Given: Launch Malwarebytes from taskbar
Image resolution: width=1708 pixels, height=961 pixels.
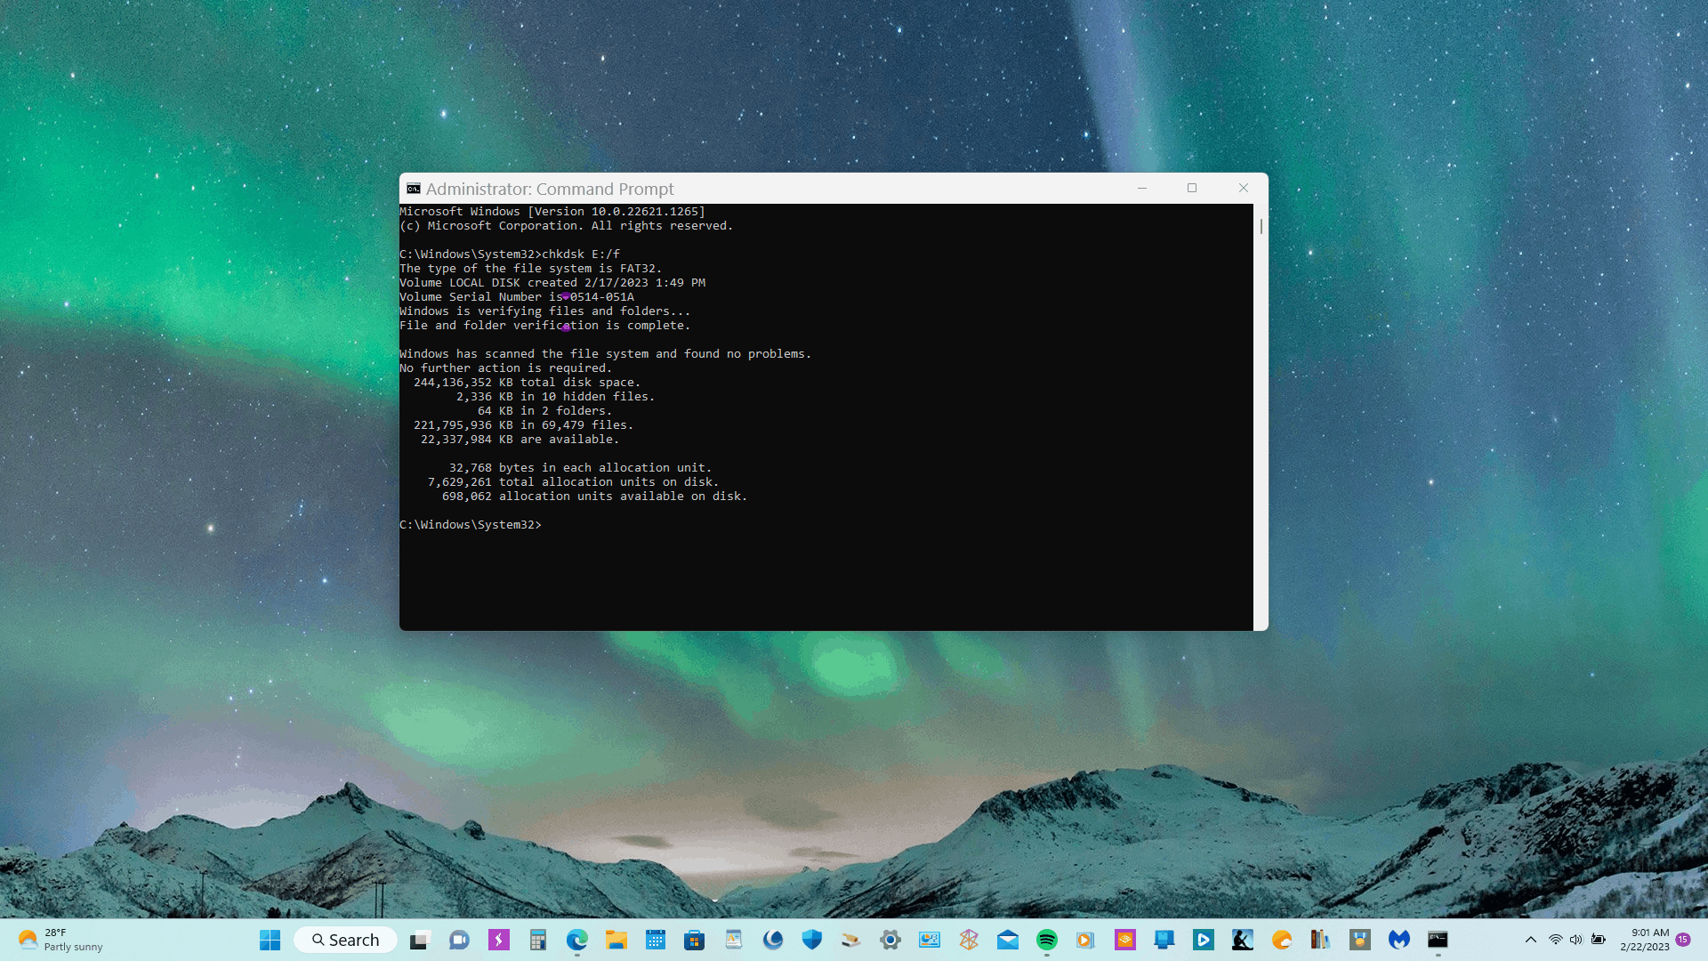Looking at the screenshot, I should tap(1399, 940).
